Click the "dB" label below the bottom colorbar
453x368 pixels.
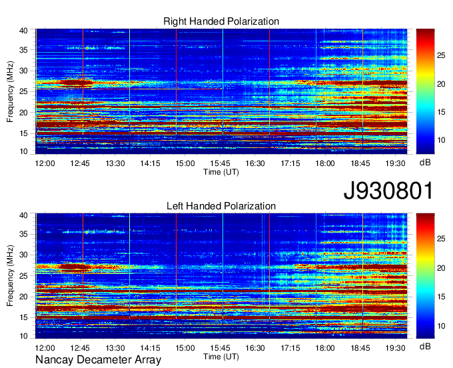[425, 347]
